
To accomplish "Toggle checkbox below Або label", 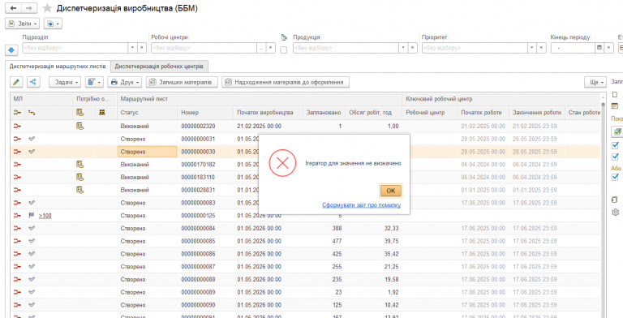I will [616, 177].
